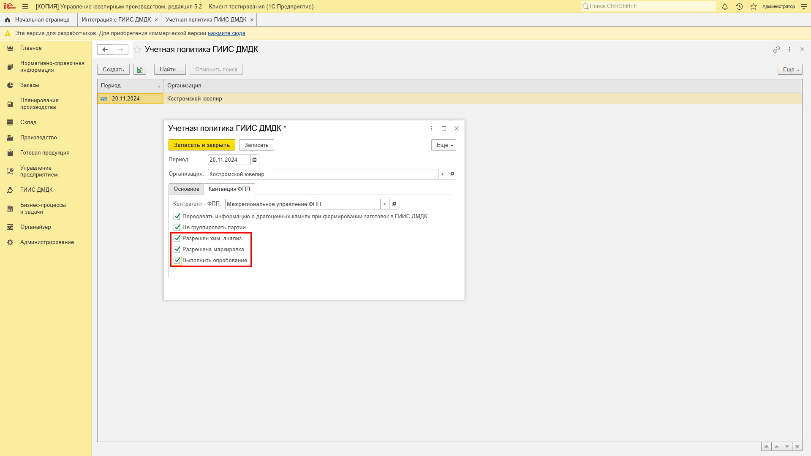Move to next list record arrow
811x456 pixels.
tap(787, 447)
